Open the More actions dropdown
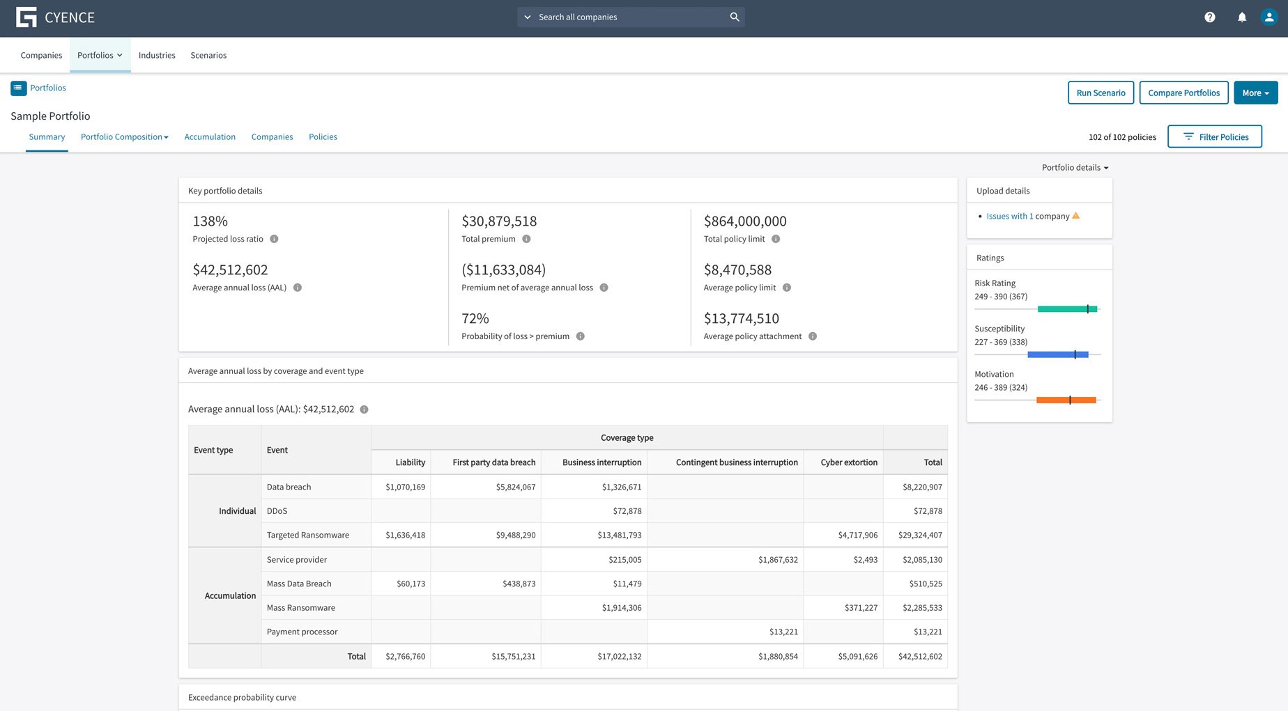Screen dimensions: 1288x711 1255,92
